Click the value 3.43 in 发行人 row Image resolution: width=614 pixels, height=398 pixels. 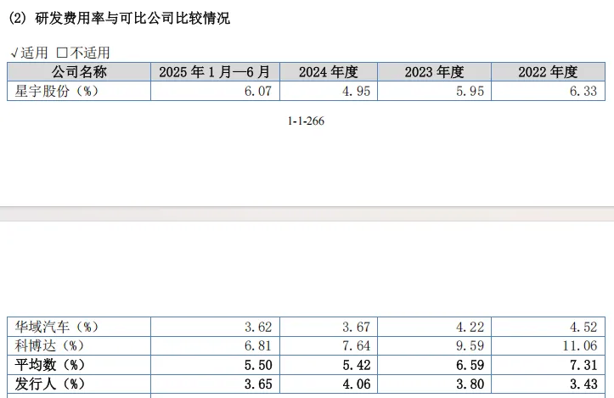583,384
